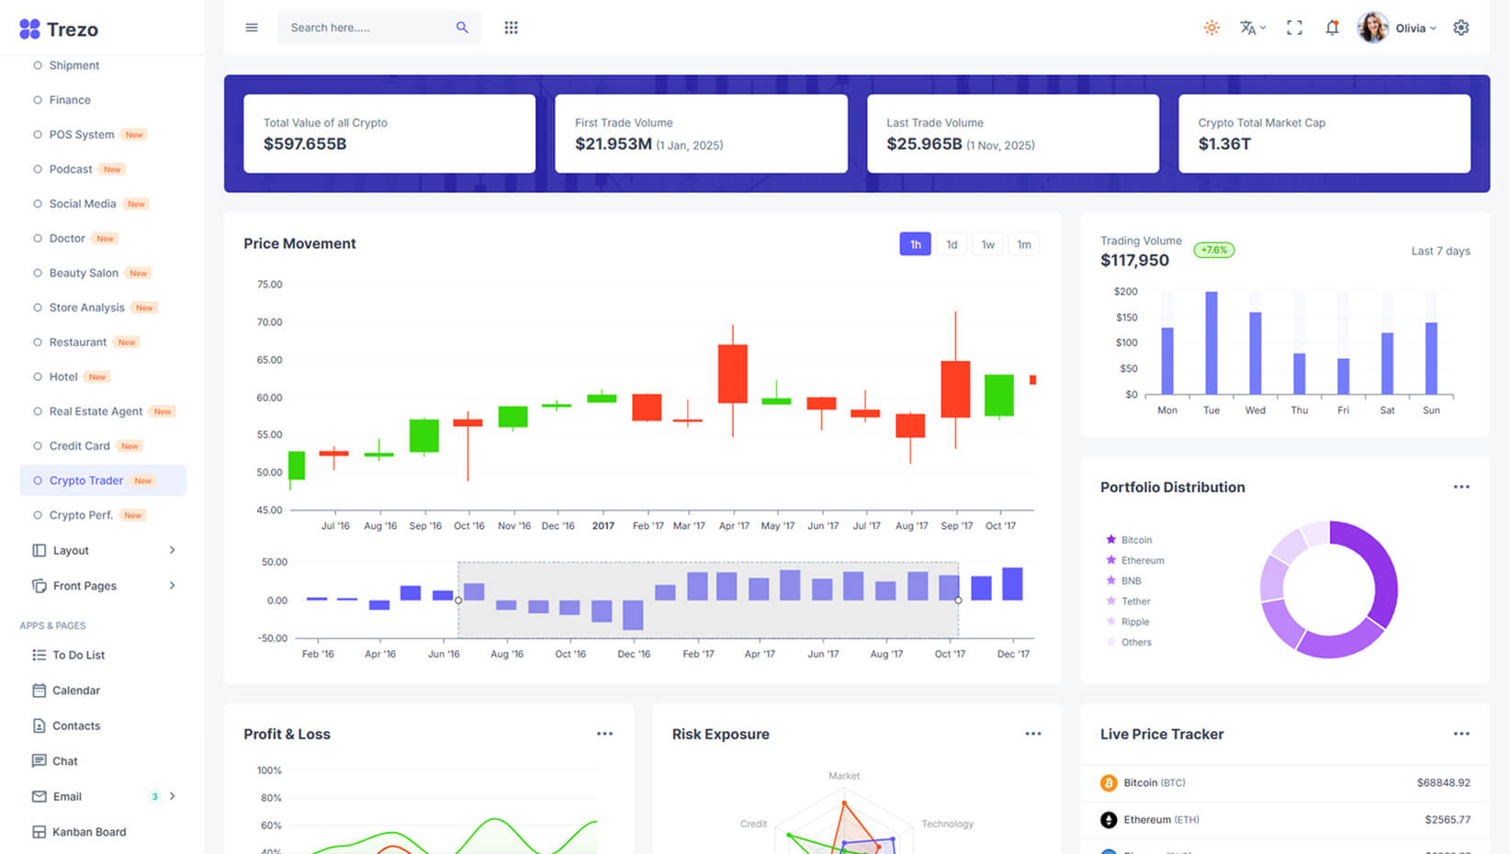This screenshot has height=854, width=1510.
Task: Click the right handle of chart range selector
Action: click(958, 600)
